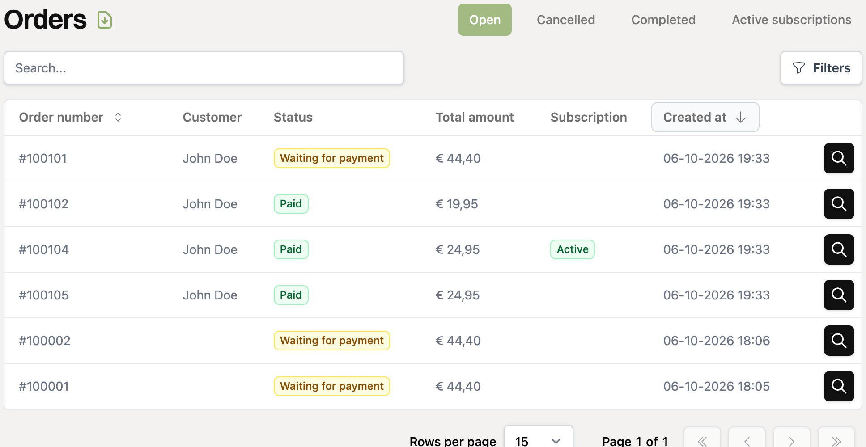Screen dimensions: 866x447
Task: Open order #100105 with magnifier icon
Action: point(839,295)
